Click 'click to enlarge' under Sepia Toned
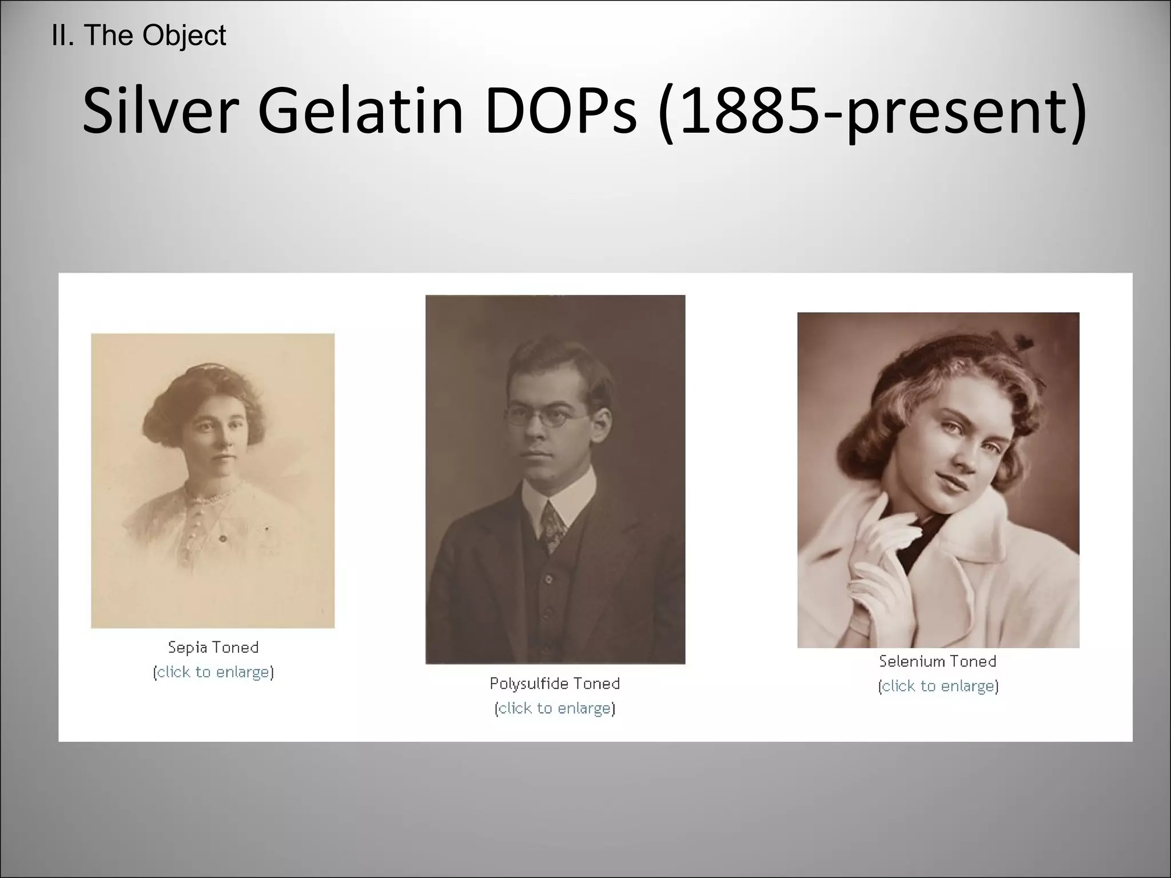 pos(213,672)
